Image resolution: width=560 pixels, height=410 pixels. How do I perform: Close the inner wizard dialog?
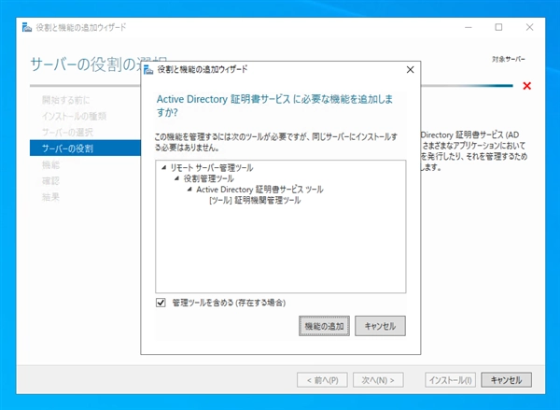pos(411,70)
